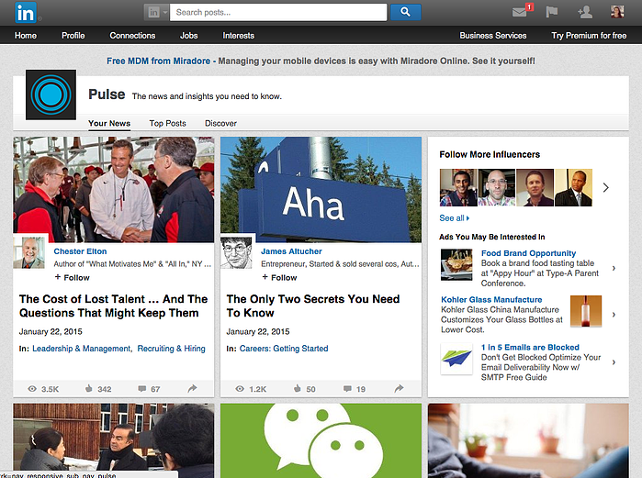Image resolution: width=642 pixels, height=478 pixels.
Task: Click the Kohler glass bottle ad image
Action: tap(586, 311)
